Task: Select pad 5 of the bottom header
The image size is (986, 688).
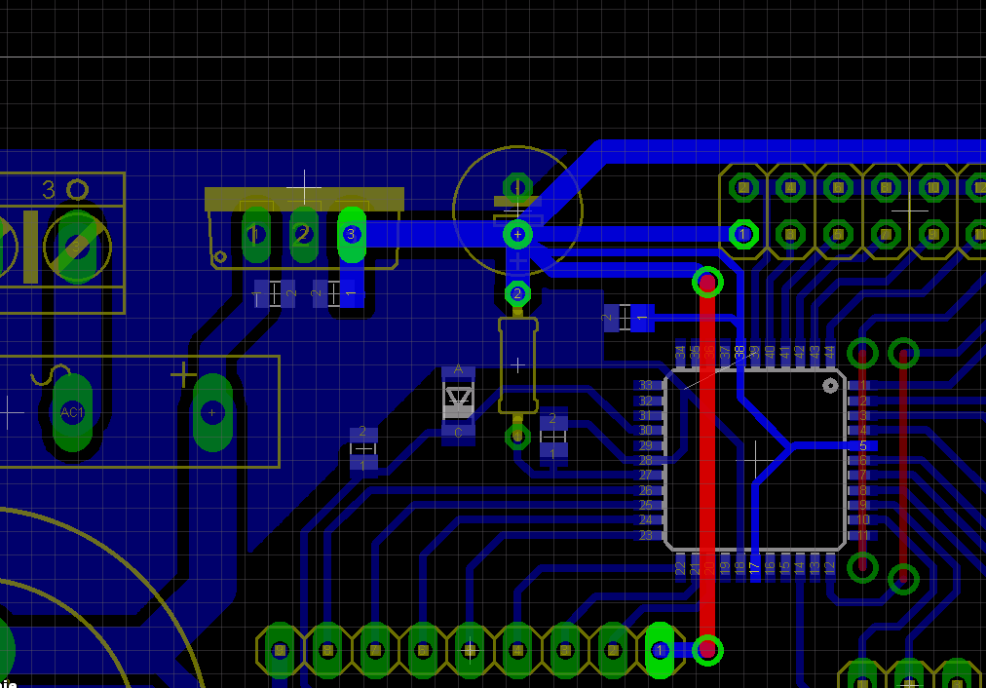Action: click(x=470, y=650)
